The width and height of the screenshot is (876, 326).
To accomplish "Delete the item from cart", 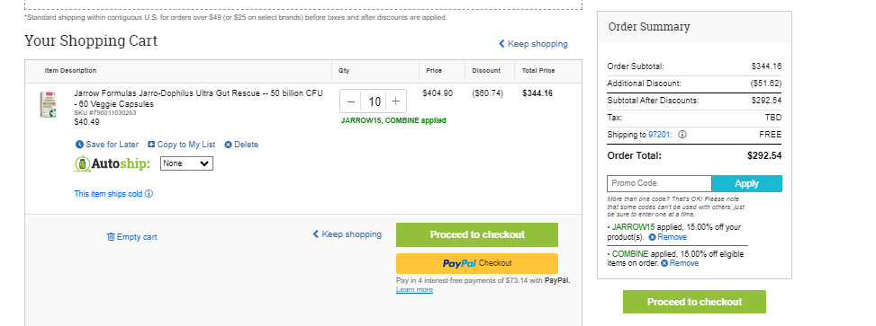I will coord(241,145).
